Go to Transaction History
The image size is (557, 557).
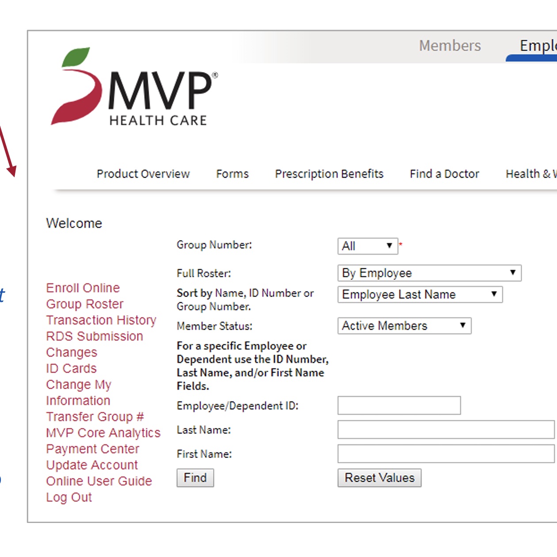(x=101, y=320)
